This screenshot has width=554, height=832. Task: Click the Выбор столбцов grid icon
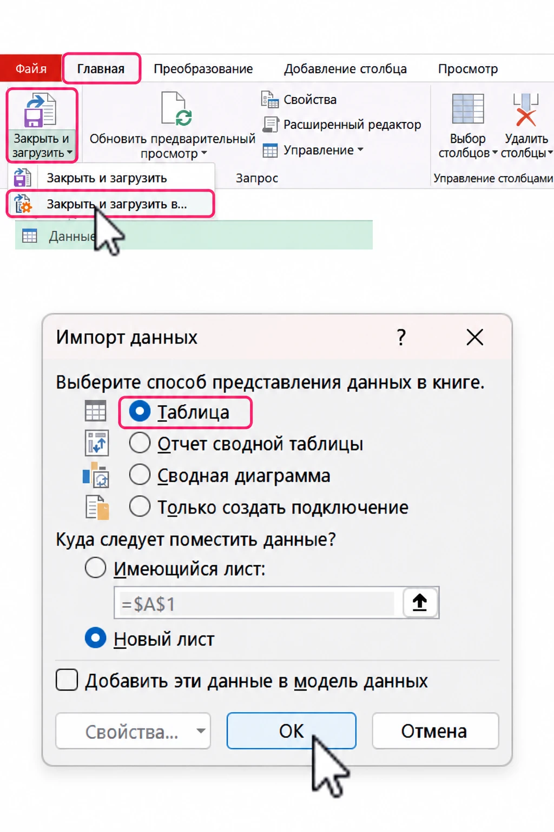click(468, 109)
